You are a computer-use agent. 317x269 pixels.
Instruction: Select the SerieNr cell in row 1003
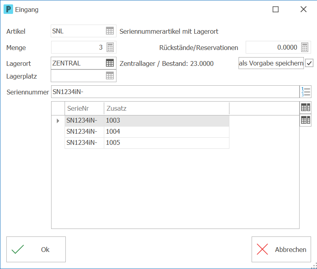84,121
